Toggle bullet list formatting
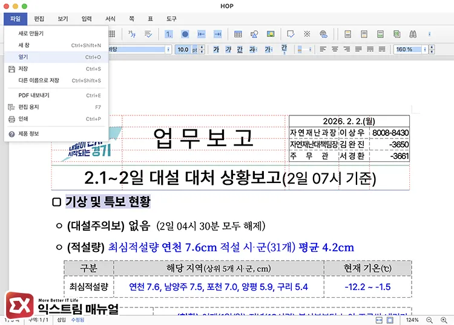Image resolution: width=454 pixels, height=325 pixels. 185,34
